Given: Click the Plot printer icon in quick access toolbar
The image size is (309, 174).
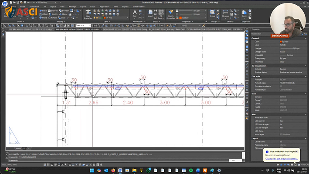Looking at the screenshot, I should (25, 2).
